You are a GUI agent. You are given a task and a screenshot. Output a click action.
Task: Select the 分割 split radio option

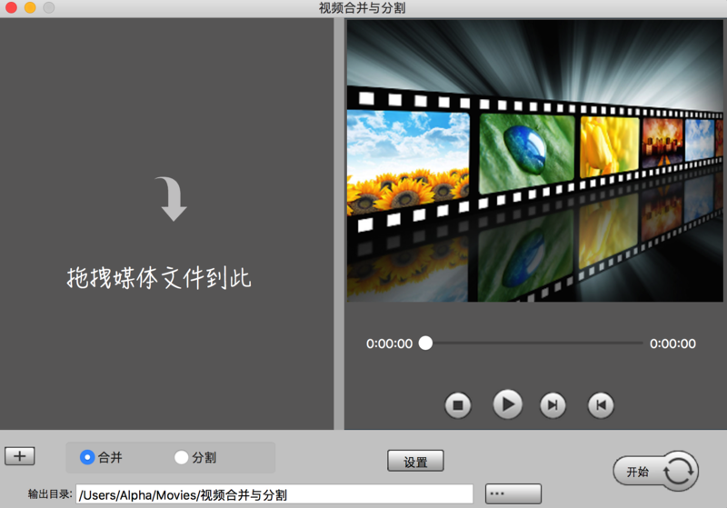tap(195, 457)
